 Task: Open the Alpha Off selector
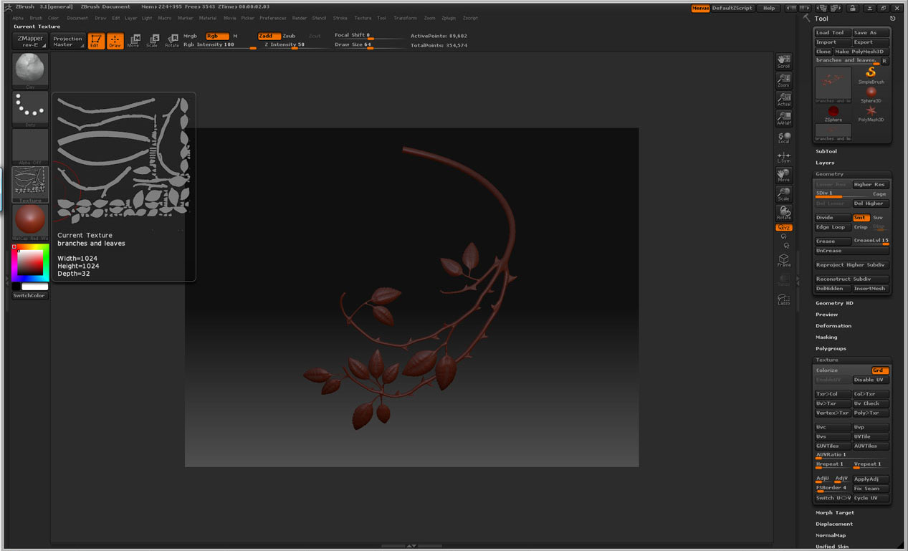pyautogui.click(x=30, y=147)
